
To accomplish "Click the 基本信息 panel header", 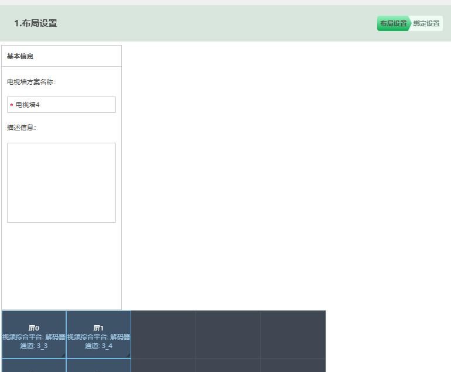I will pos(61,56).
